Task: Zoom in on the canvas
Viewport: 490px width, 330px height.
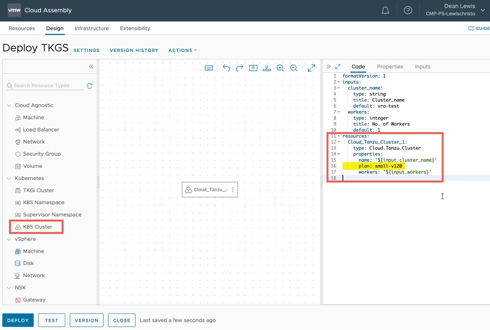Action: coord(280,68)
